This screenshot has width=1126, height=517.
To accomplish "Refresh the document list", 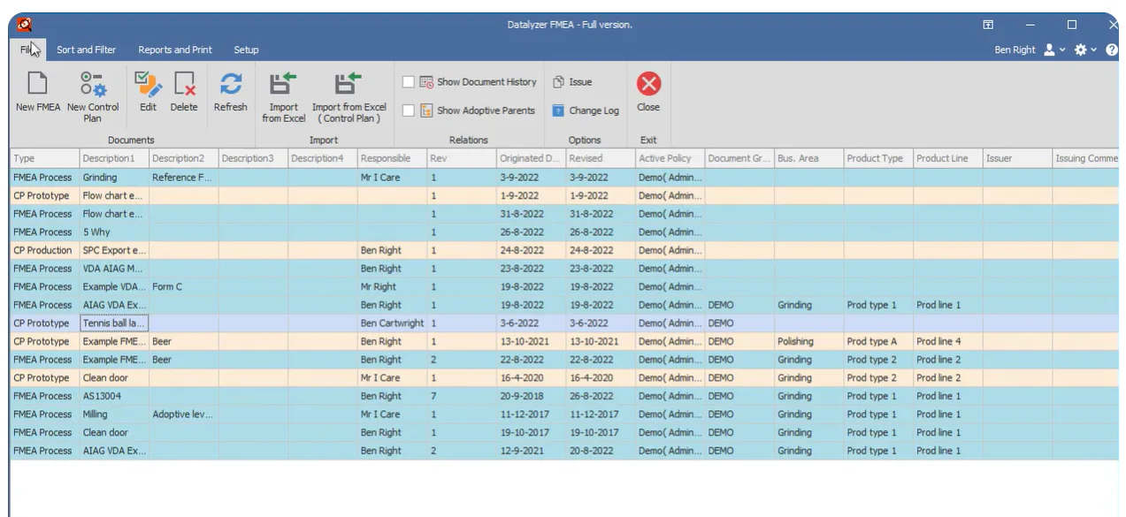I will (x=231, y=93).
